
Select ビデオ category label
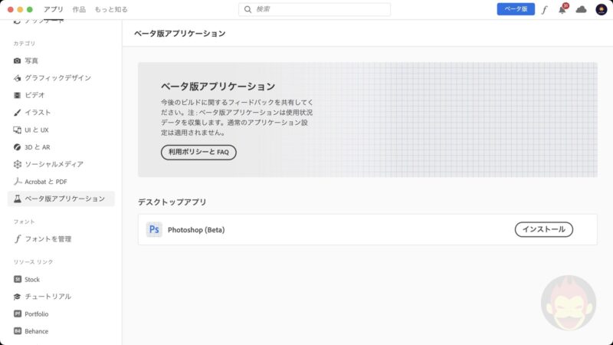(34, 95)
